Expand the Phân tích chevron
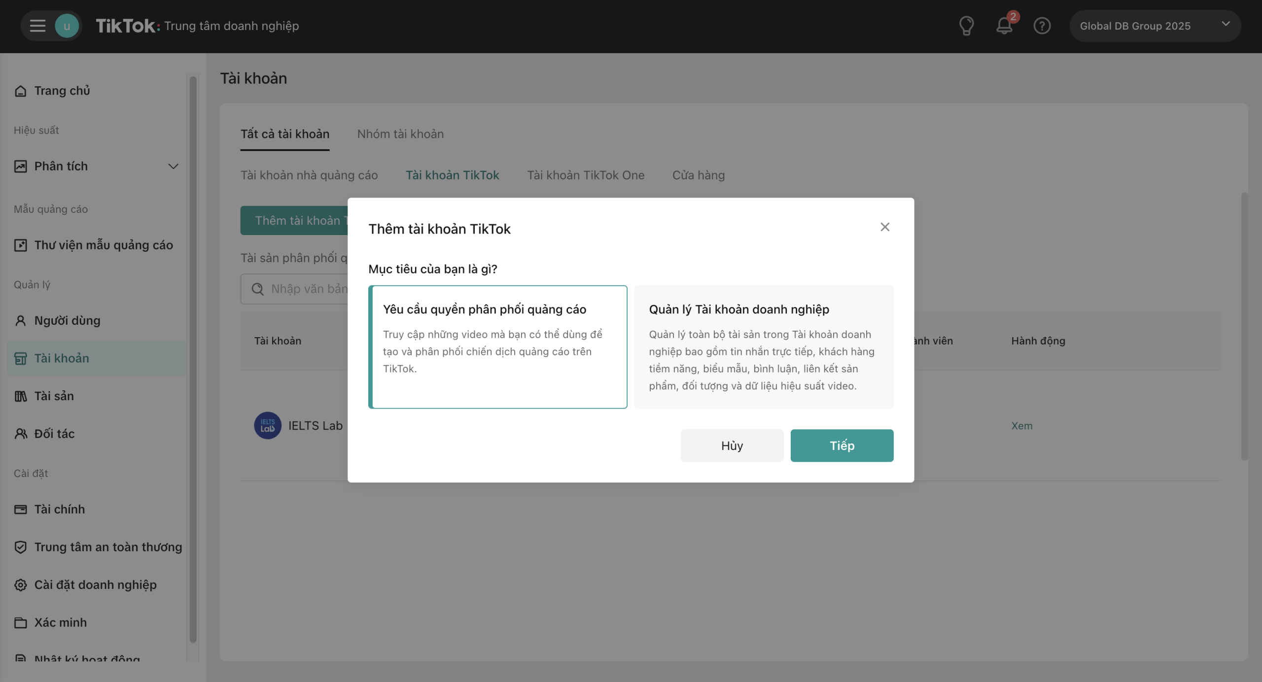The height and width of the screenshot is (682, 1262). pyautogui.click(x=173, y=167)
